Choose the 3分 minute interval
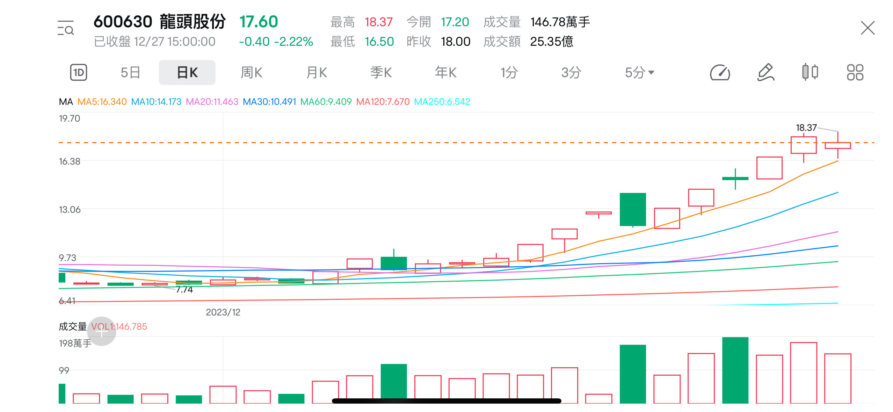This screenshot has width=893, height=412. (571, 72)
